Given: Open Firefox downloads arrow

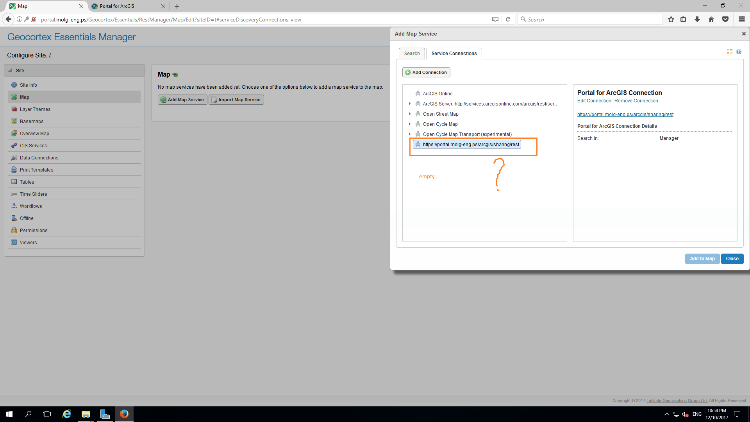Looking at the screenshot, I should coord(697,19).
